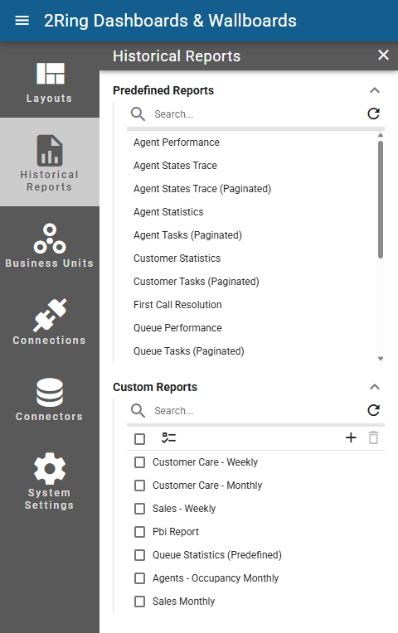Check the Pbi Report checkbox
The width and height of the screenshot is (398, 633).
(x=140, y=532)
